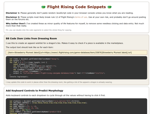Open the terms of use link
This screenshot has height=114, width=153.
[81, 17]
